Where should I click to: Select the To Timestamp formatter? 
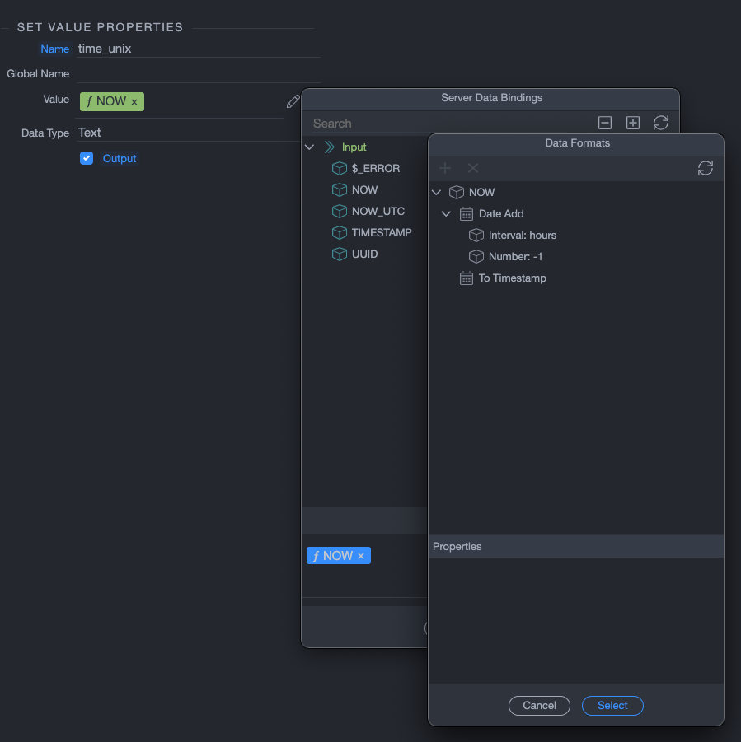(x=512, y=278)
